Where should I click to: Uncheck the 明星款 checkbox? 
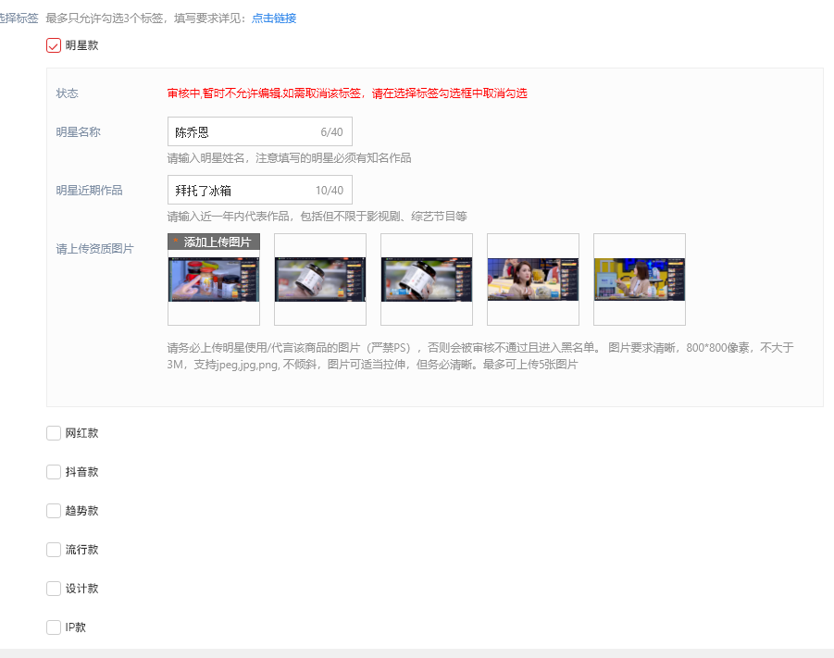coord(54,45)
